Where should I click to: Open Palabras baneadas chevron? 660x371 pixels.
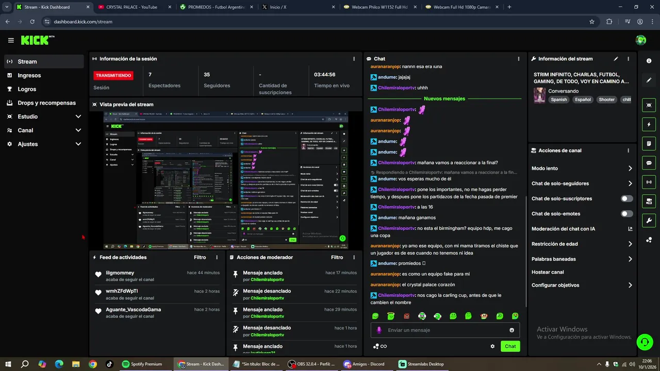point(630,259)
